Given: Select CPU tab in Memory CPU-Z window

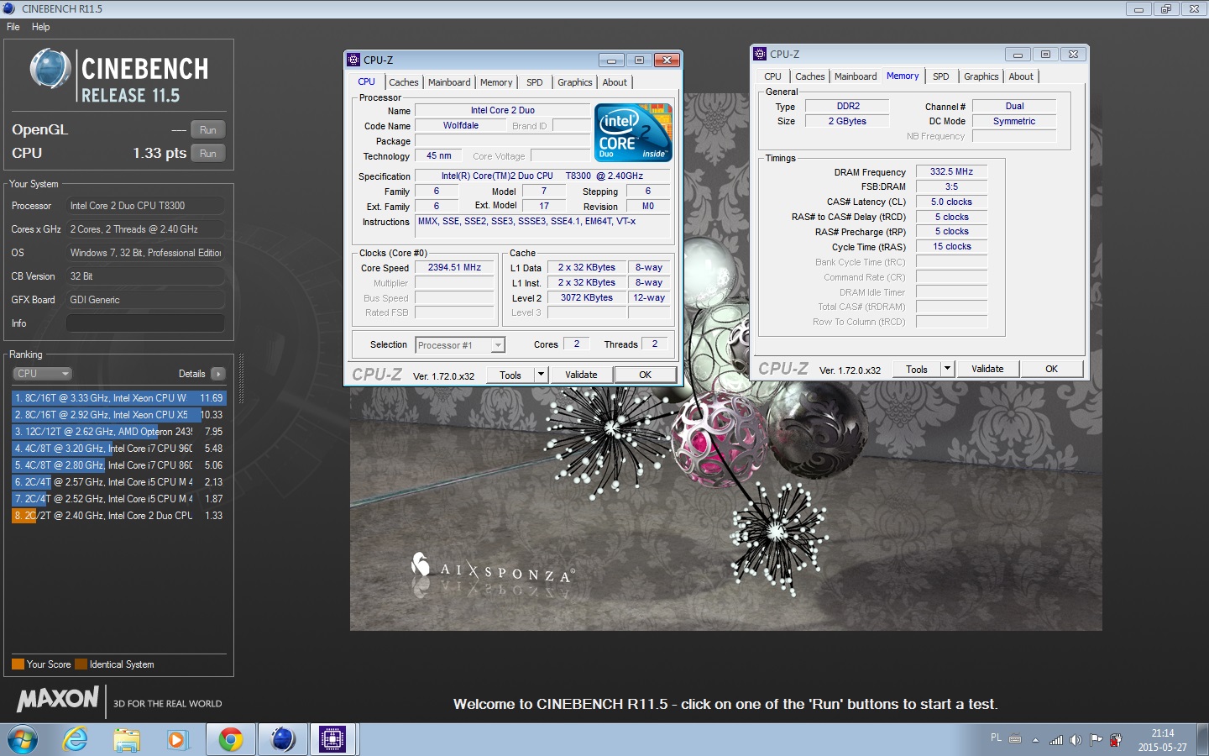Looking at the screenshot, I should tap(772, 76).
